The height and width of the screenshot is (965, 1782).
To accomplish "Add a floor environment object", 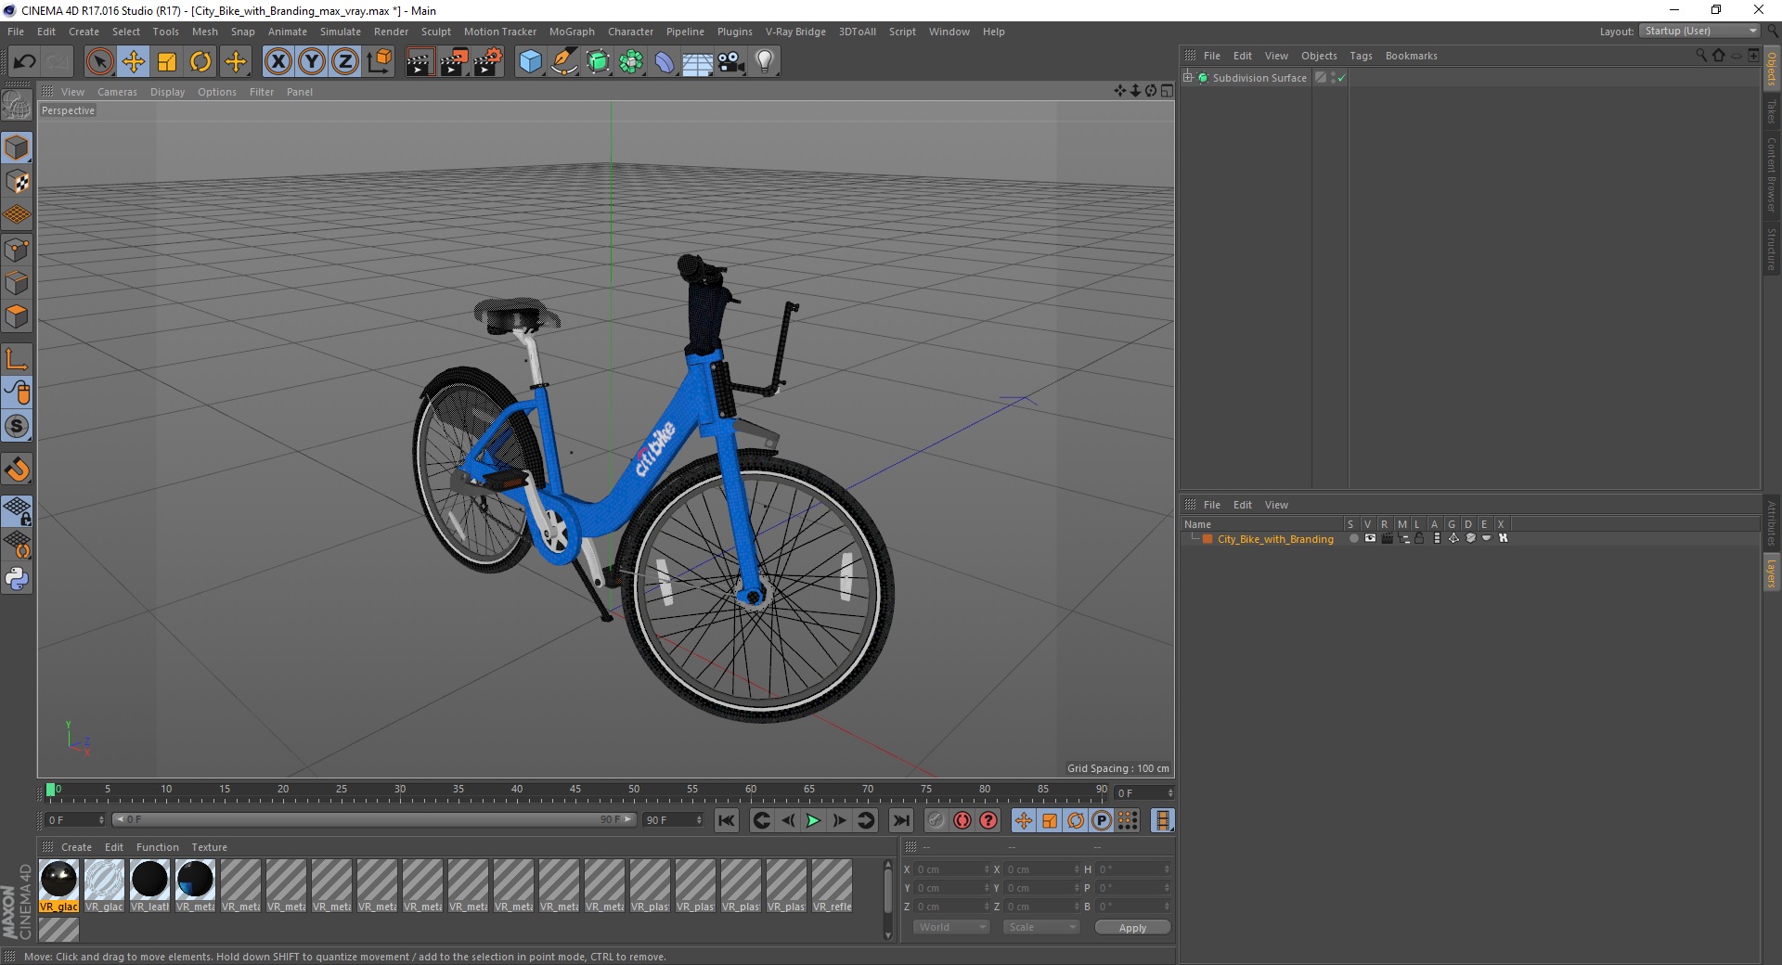I will pyautogui.click(x=698, y=62).
